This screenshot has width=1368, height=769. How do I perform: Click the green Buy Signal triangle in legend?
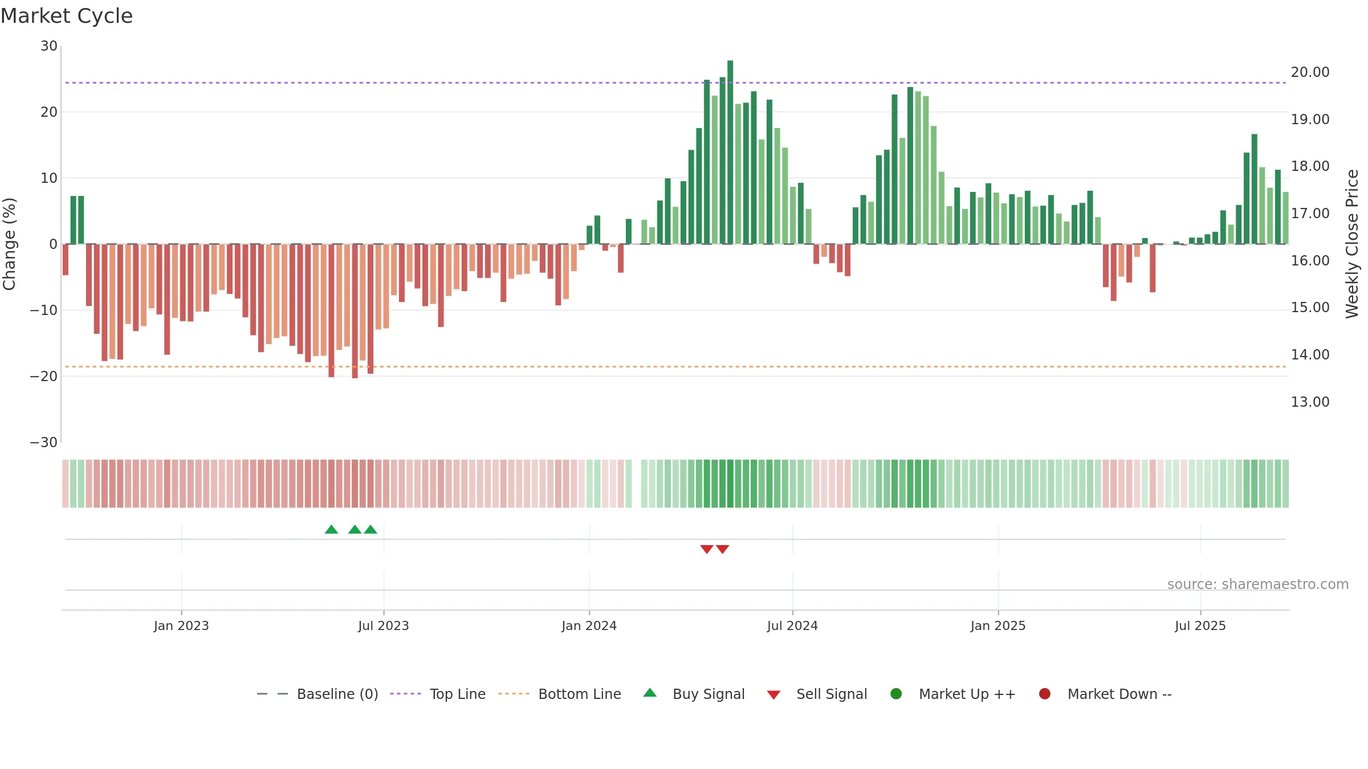pos(650,693)
